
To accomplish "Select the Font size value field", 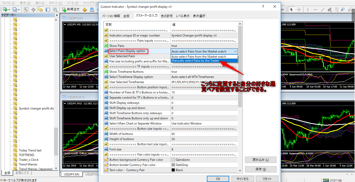I will tap(204, 149).
